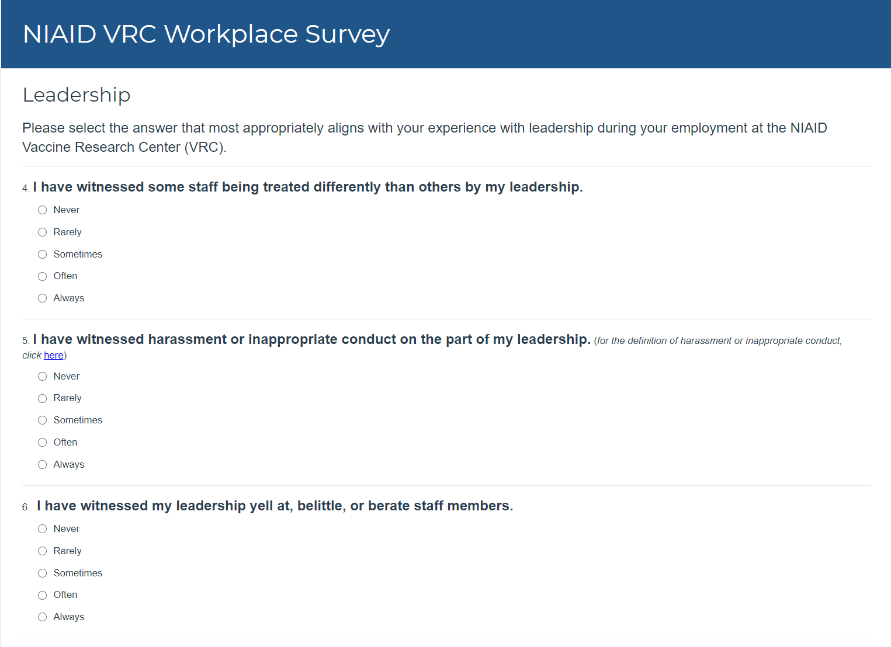Screen dimensions: 891x647
Task: Select Never for differential treatment question 4
Action: (x=43, y=210)
